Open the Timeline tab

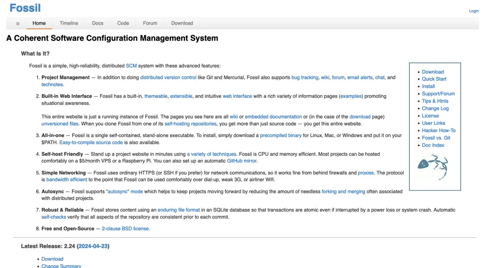(x=69, y=23)
